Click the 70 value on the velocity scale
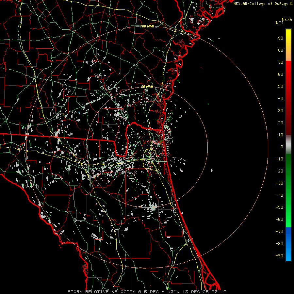The image size is (294, 294). click(281, 62)
